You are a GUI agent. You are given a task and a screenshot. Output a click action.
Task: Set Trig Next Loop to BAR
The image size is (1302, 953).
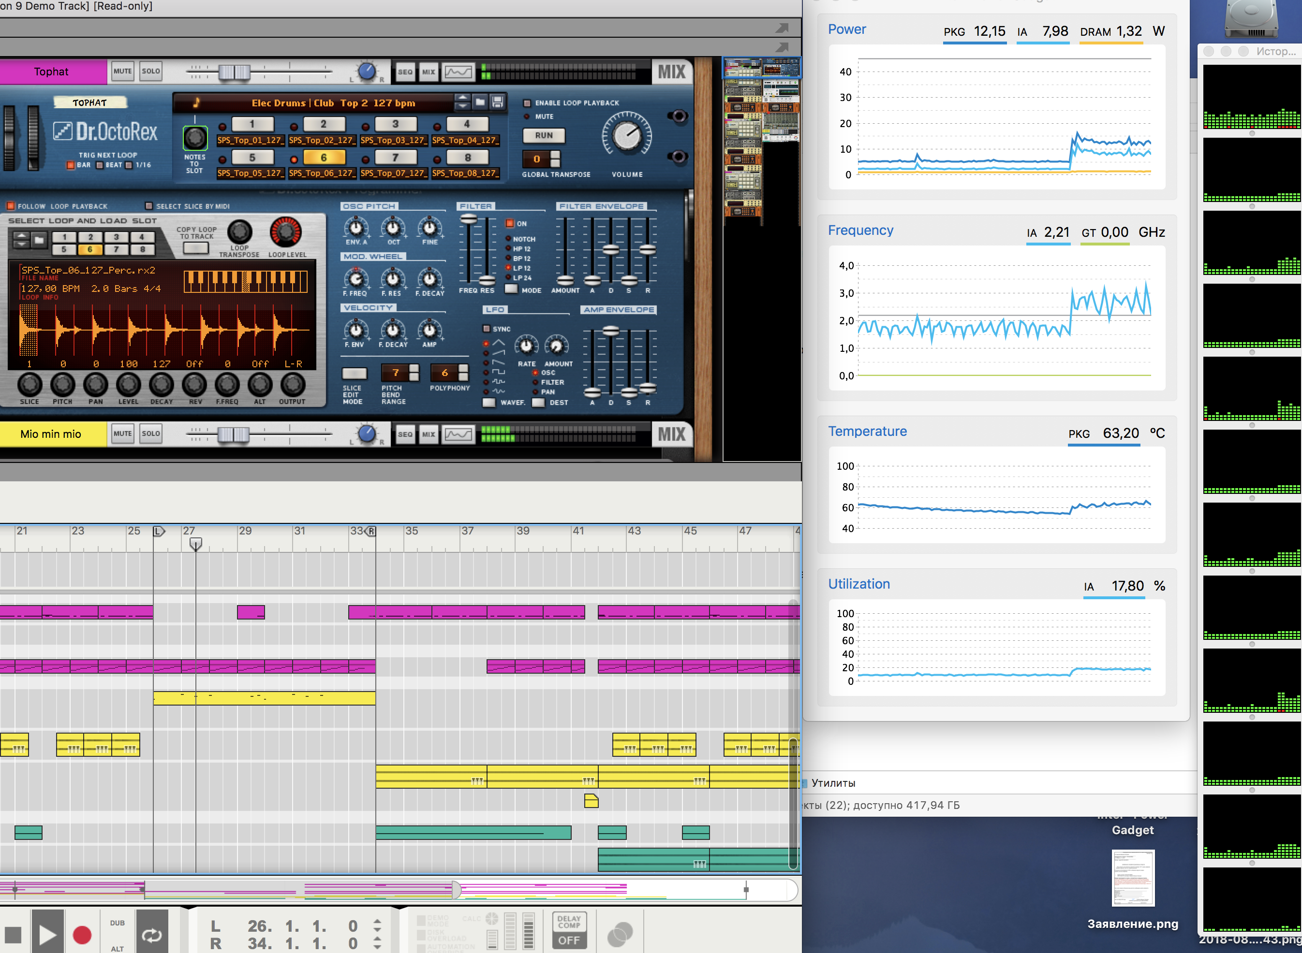coord(71,165)
